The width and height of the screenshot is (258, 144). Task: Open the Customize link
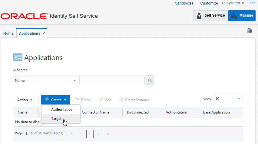tap(209, 3)
